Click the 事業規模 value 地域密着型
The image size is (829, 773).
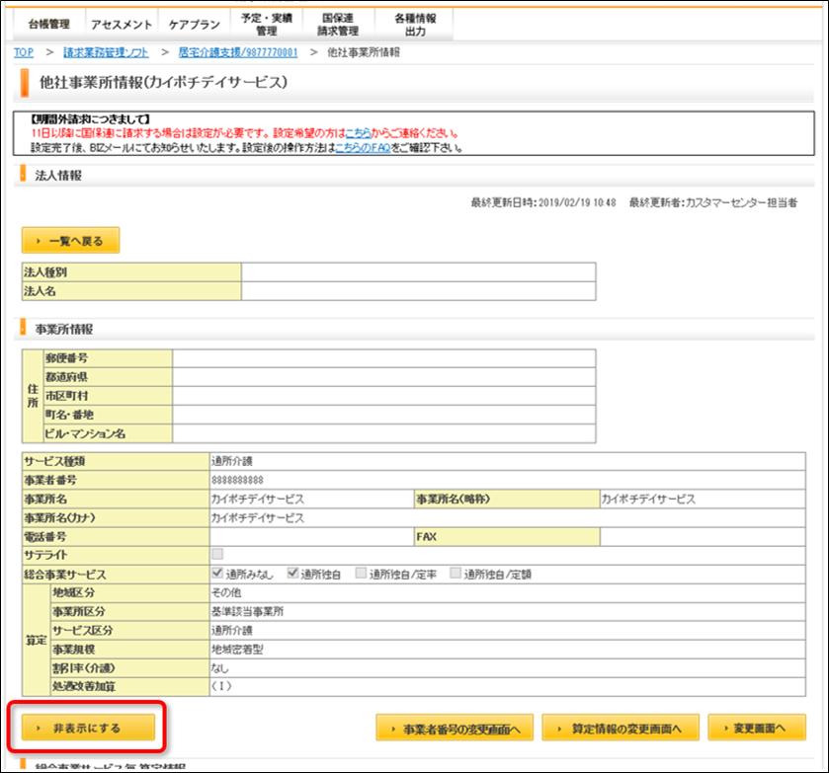point(237,650)
